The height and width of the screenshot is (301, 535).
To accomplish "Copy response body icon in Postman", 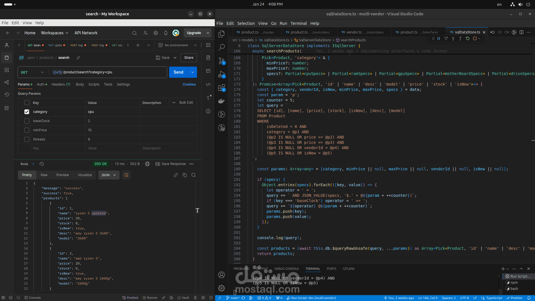I will pyautogui.click(x=184, y=175).
